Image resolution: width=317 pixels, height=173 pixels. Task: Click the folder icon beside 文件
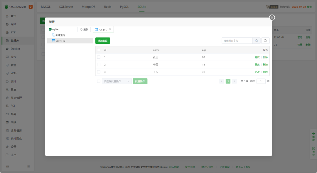pyautogui.click(x=7, y=81)
